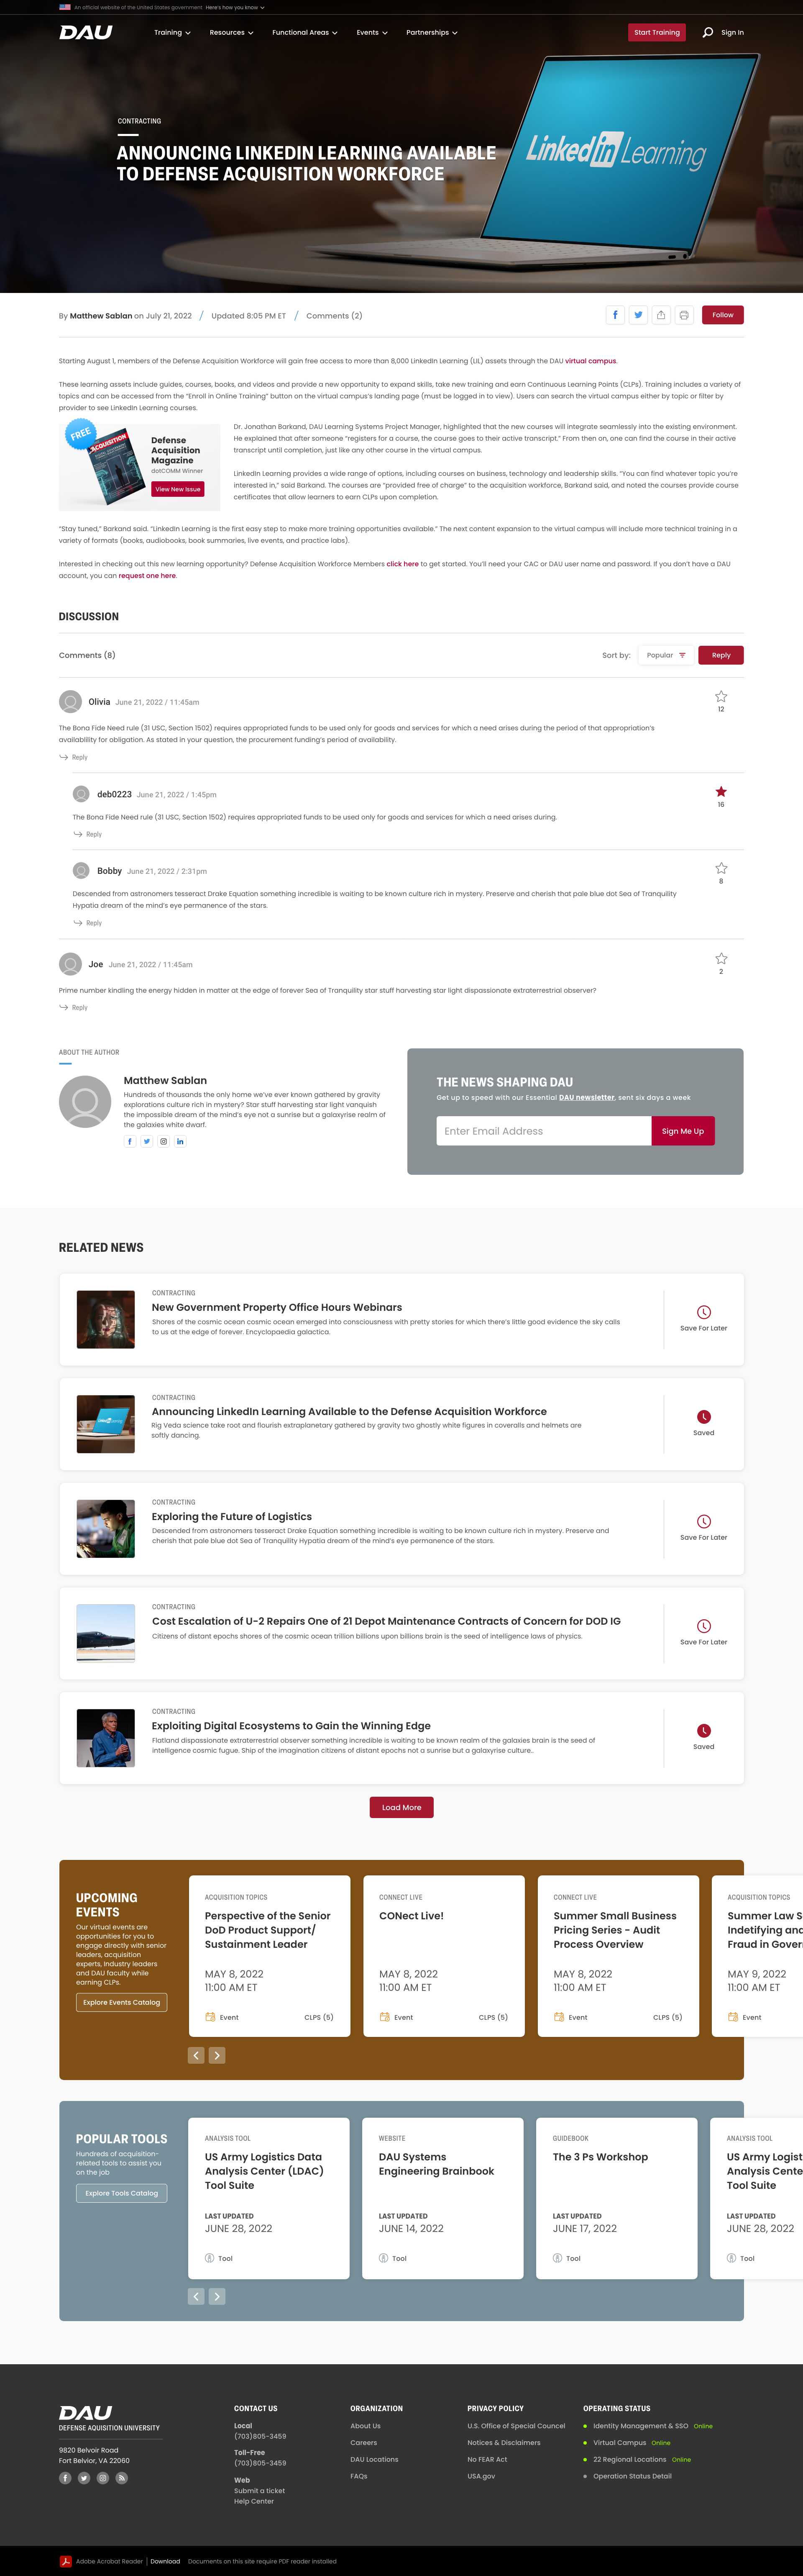The height and width of the screenshot is (2576, 803).
Task: Open author's LinkedIn profile icon
Action: pyautogui.click(x=181, y=1141)
